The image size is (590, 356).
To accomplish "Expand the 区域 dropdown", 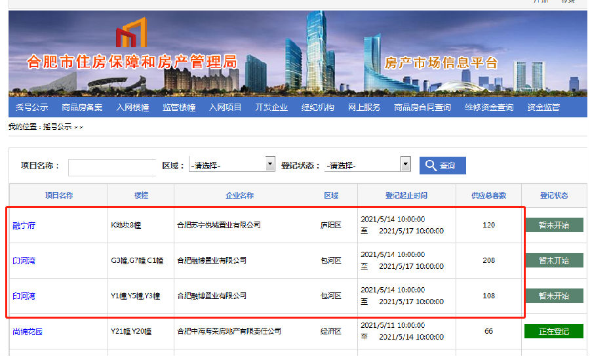I will click(232, 165).
